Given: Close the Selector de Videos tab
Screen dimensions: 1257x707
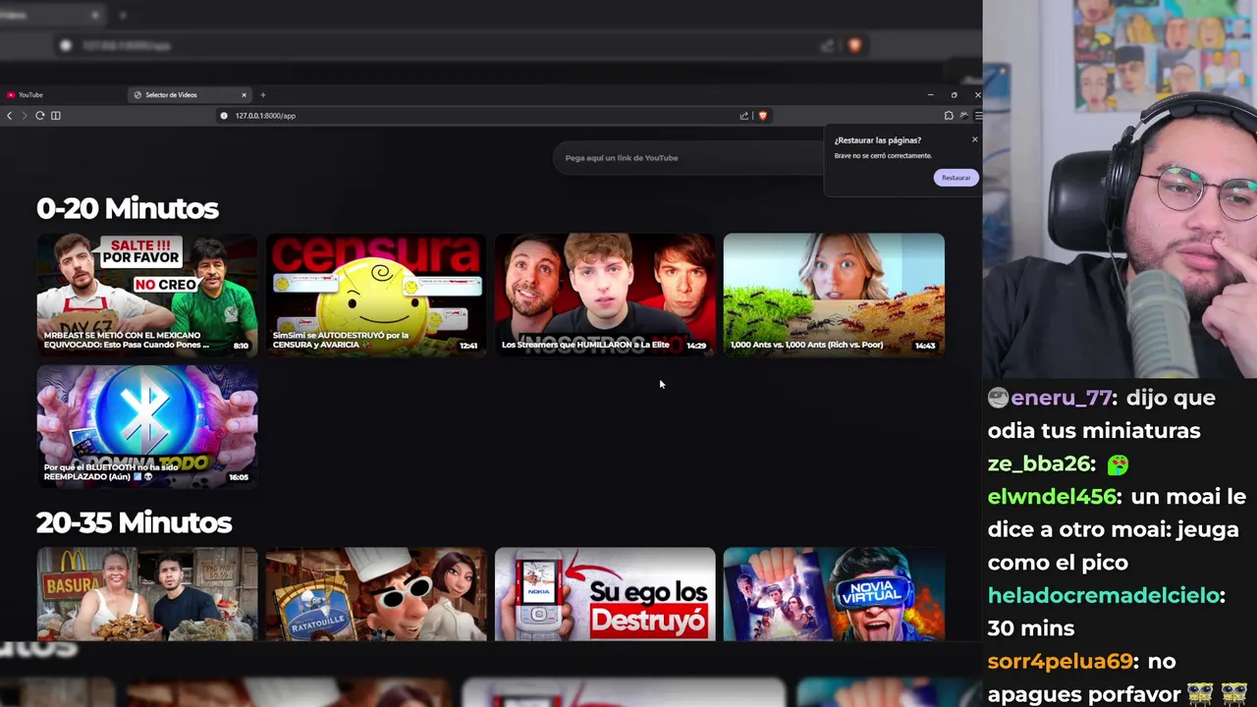Looking at the screenshot, I should point(245,95).
